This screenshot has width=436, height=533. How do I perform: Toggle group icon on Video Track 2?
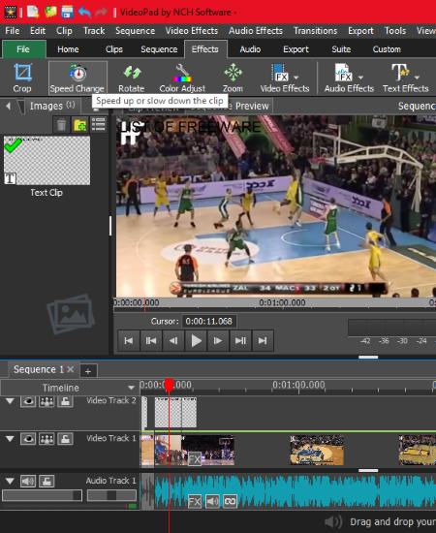(x=47, y=401)
